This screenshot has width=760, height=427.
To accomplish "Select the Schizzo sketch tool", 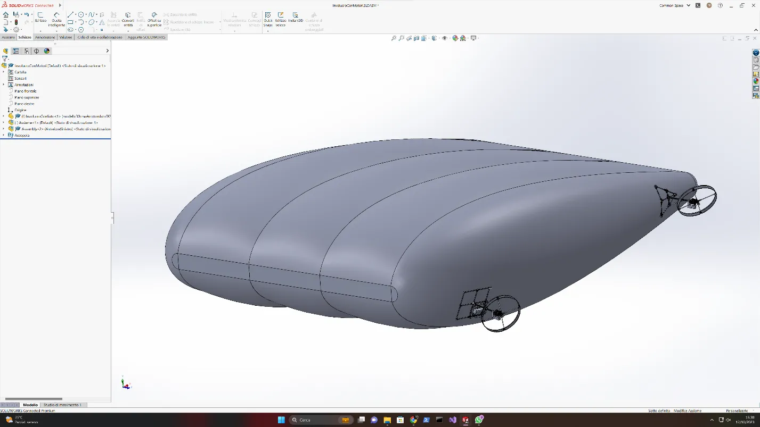I will click(x=40, y=20).
